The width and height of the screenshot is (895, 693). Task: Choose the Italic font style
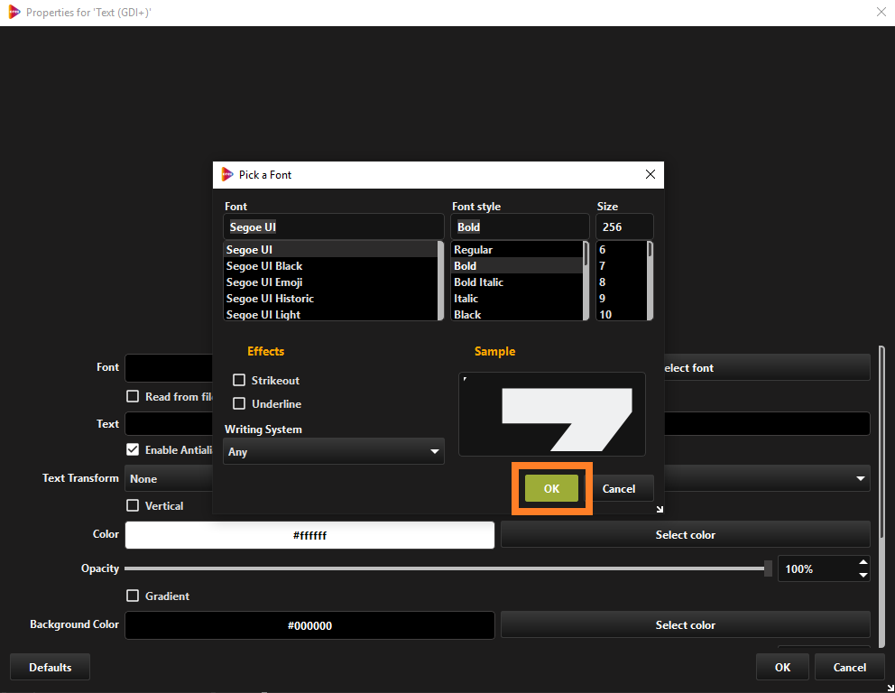pos(517,299)
